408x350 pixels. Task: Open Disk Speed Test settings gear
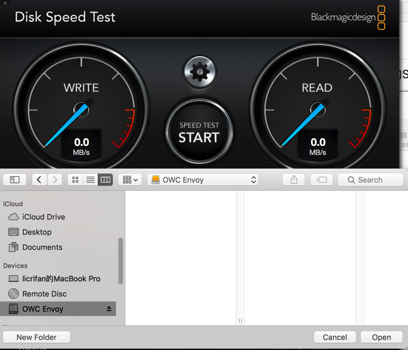(x=199, y=72)
